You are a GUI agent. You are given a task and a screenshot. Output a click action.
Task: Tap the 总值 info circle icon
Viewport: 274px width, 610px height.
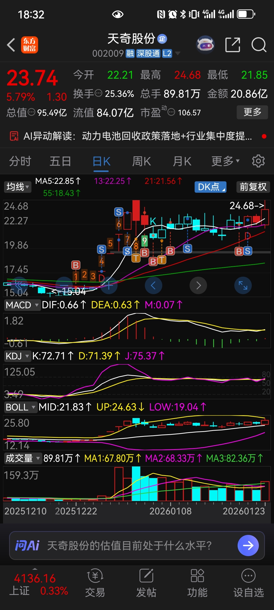[x=31, y=112]
